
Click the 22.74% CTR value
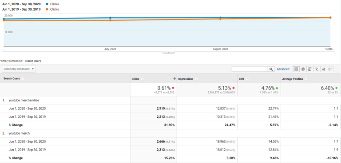pos(274,109)
